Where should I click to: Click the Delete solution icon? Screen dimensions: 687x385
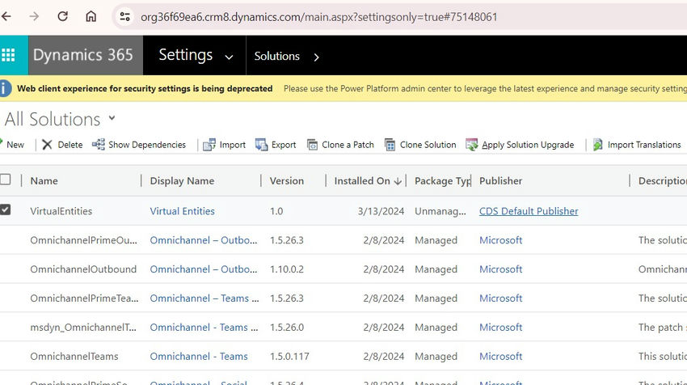[48, 145]
